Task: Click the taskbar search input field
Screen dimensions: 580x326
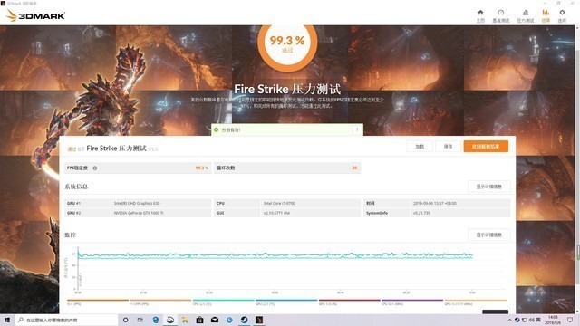Action: pyautogui.click(x=66, y=320)
